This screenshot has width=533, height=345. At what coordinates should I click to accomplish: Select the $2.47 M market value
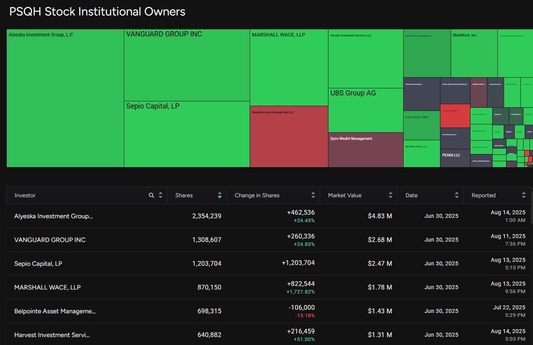click(x=380, y=264)
